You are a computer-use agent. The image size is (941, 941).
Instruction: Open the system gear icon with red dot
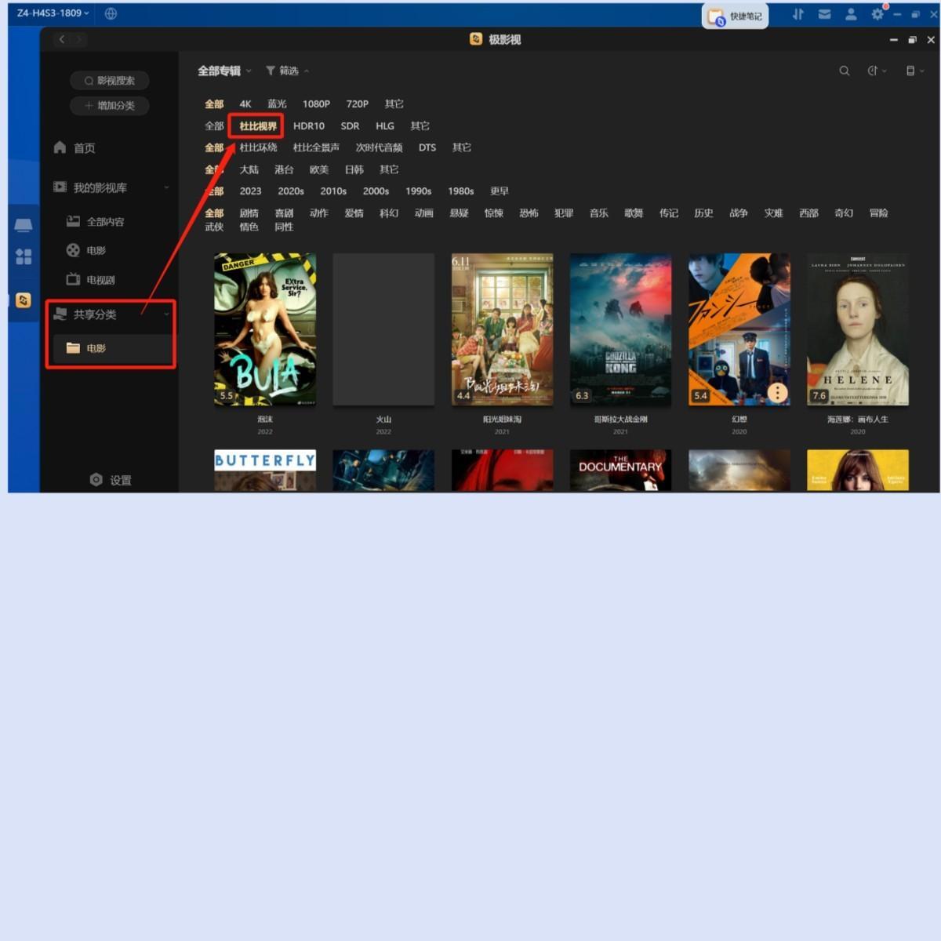coord(877,13)
